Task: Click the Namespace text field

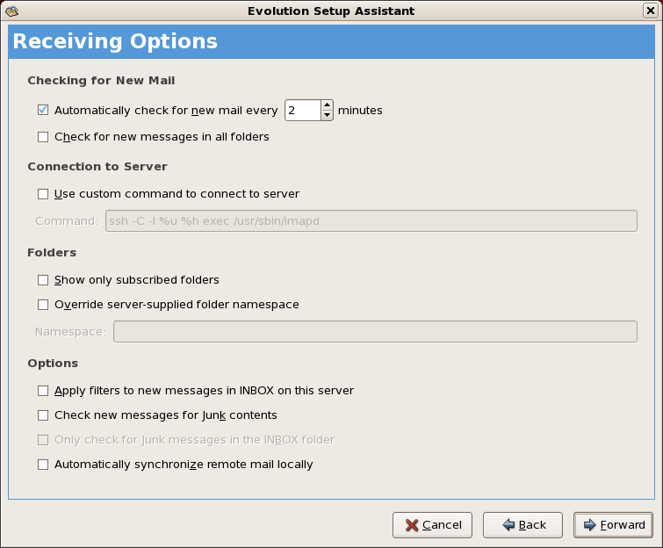Action: [375, 331]
